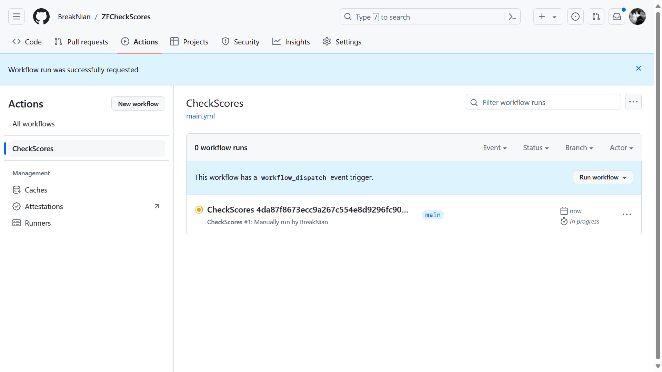Dismiss the workflow requested banner
This screenshot has height=372, width=662.
click(639, 69)
